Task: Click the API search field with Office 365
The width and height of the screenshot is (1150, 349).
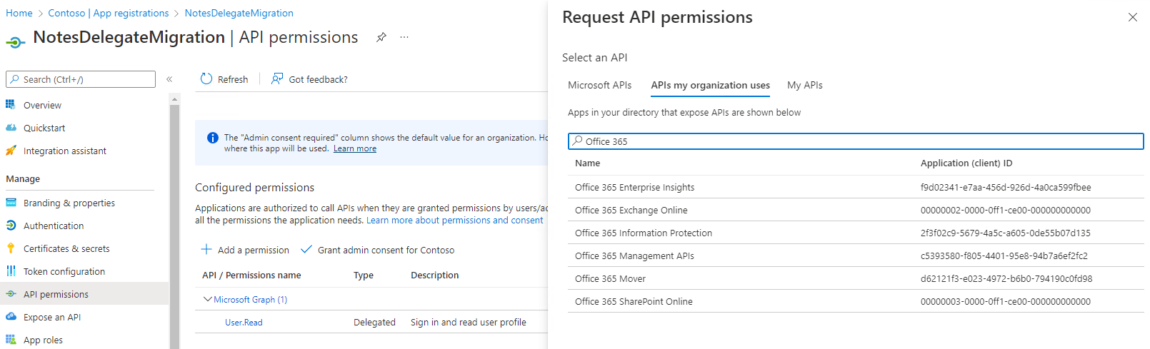Action: pos(856,141)
